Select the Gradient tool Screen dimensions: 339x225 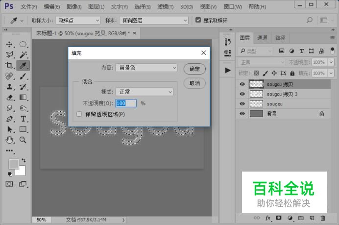click(23, 98)
